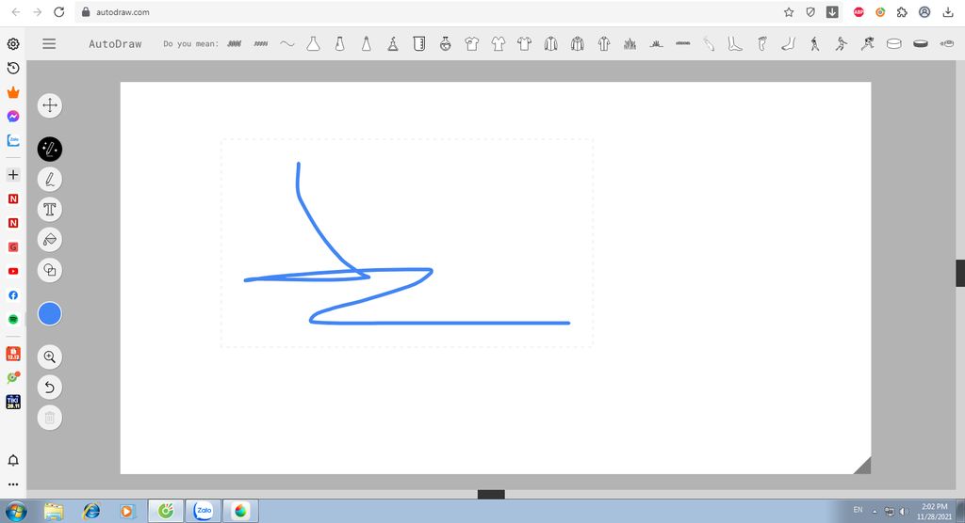Choose the flask with bubbles suggestion

click(x=393, y=43)
